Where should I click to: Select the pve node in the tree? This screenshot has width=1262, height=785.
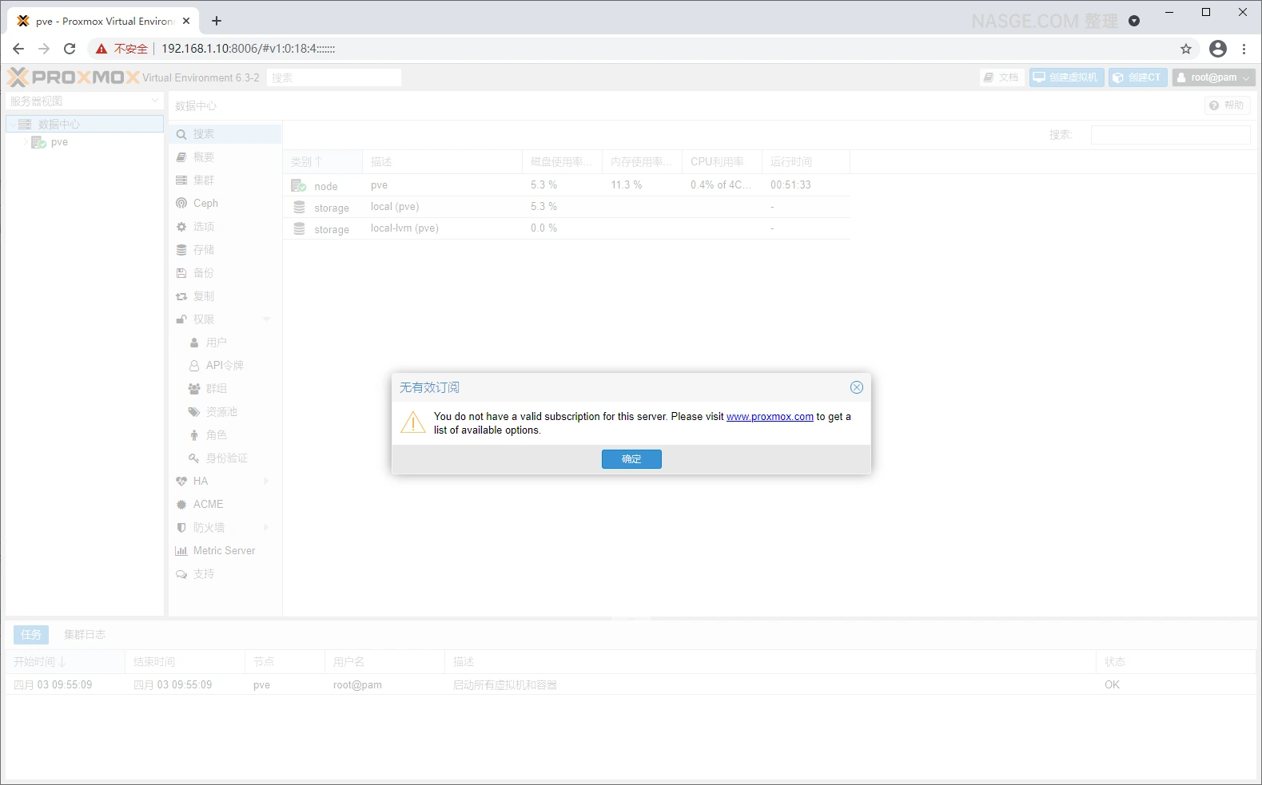[x=59, y=142]
